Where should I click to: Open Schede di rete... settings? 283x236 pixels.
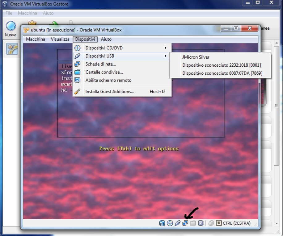(x=122, y=64)
